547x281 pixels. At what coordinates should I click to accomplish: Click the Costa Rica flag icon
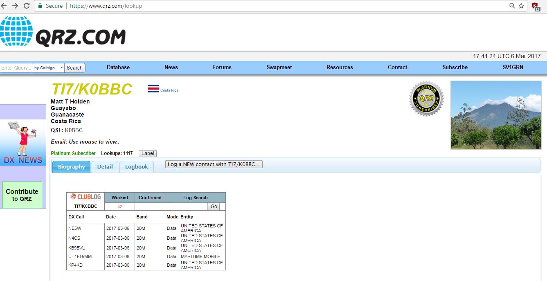[153, 88]
